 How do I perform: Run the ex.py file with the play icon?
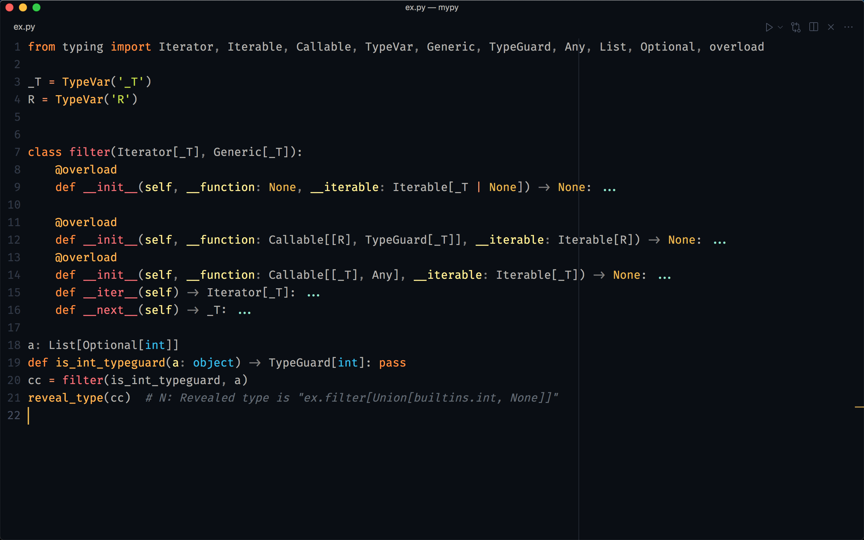click(x=769, y=27)
